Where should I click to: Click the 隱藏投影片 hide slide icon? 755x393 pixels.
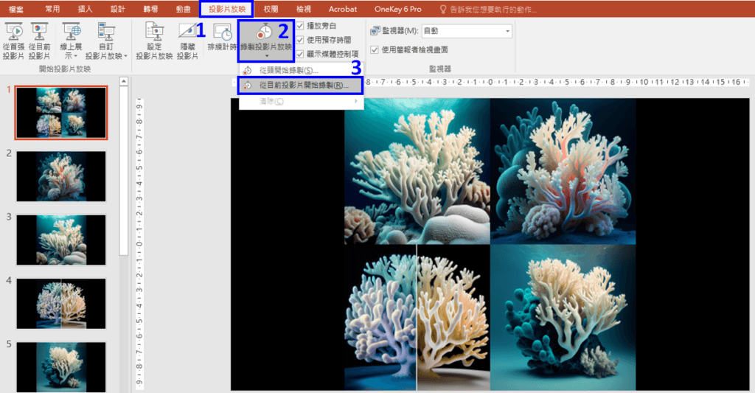187,31
